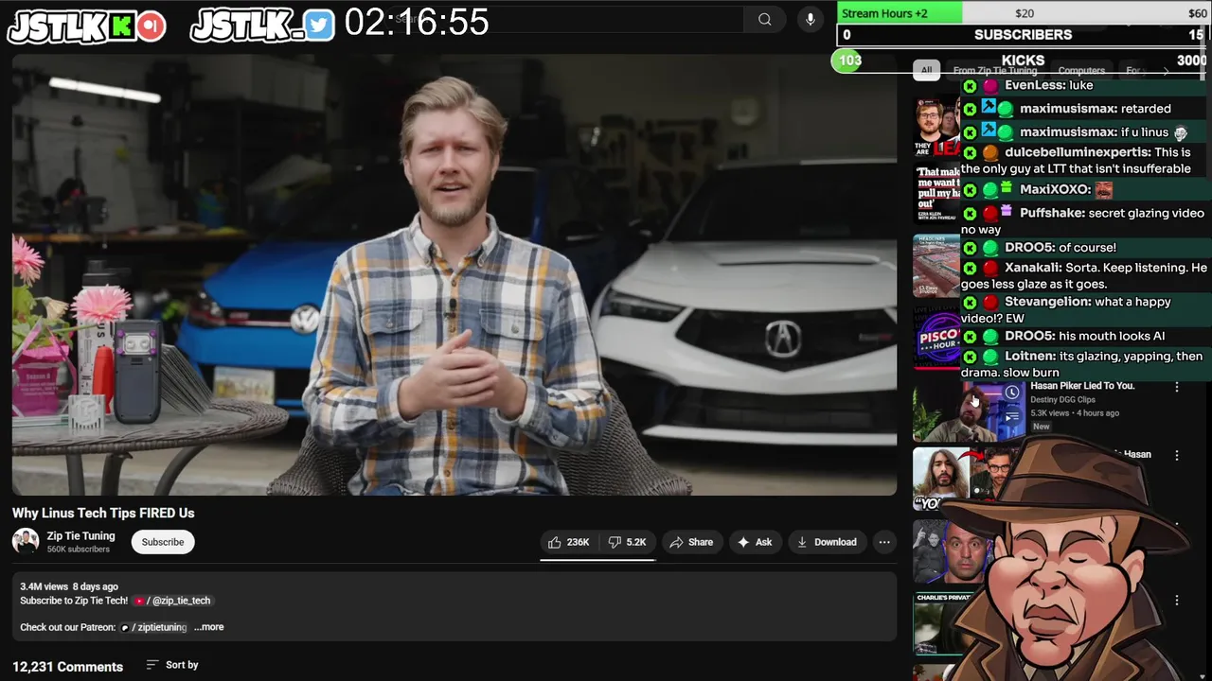Screen dimensions: 1212x681
Task: Open Destiny DGG Clips channel
Action: click(1062, 400)
